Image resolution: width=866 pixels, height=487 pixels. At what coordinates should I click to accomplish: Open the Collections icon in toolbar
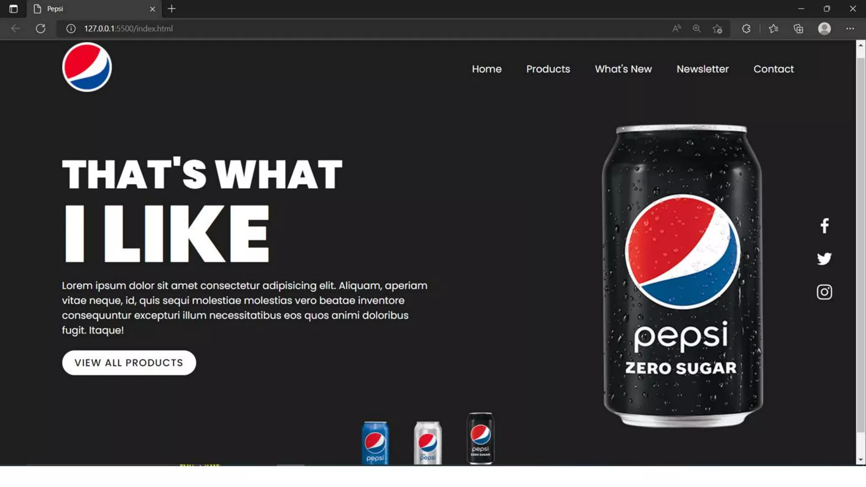point(798,28)
